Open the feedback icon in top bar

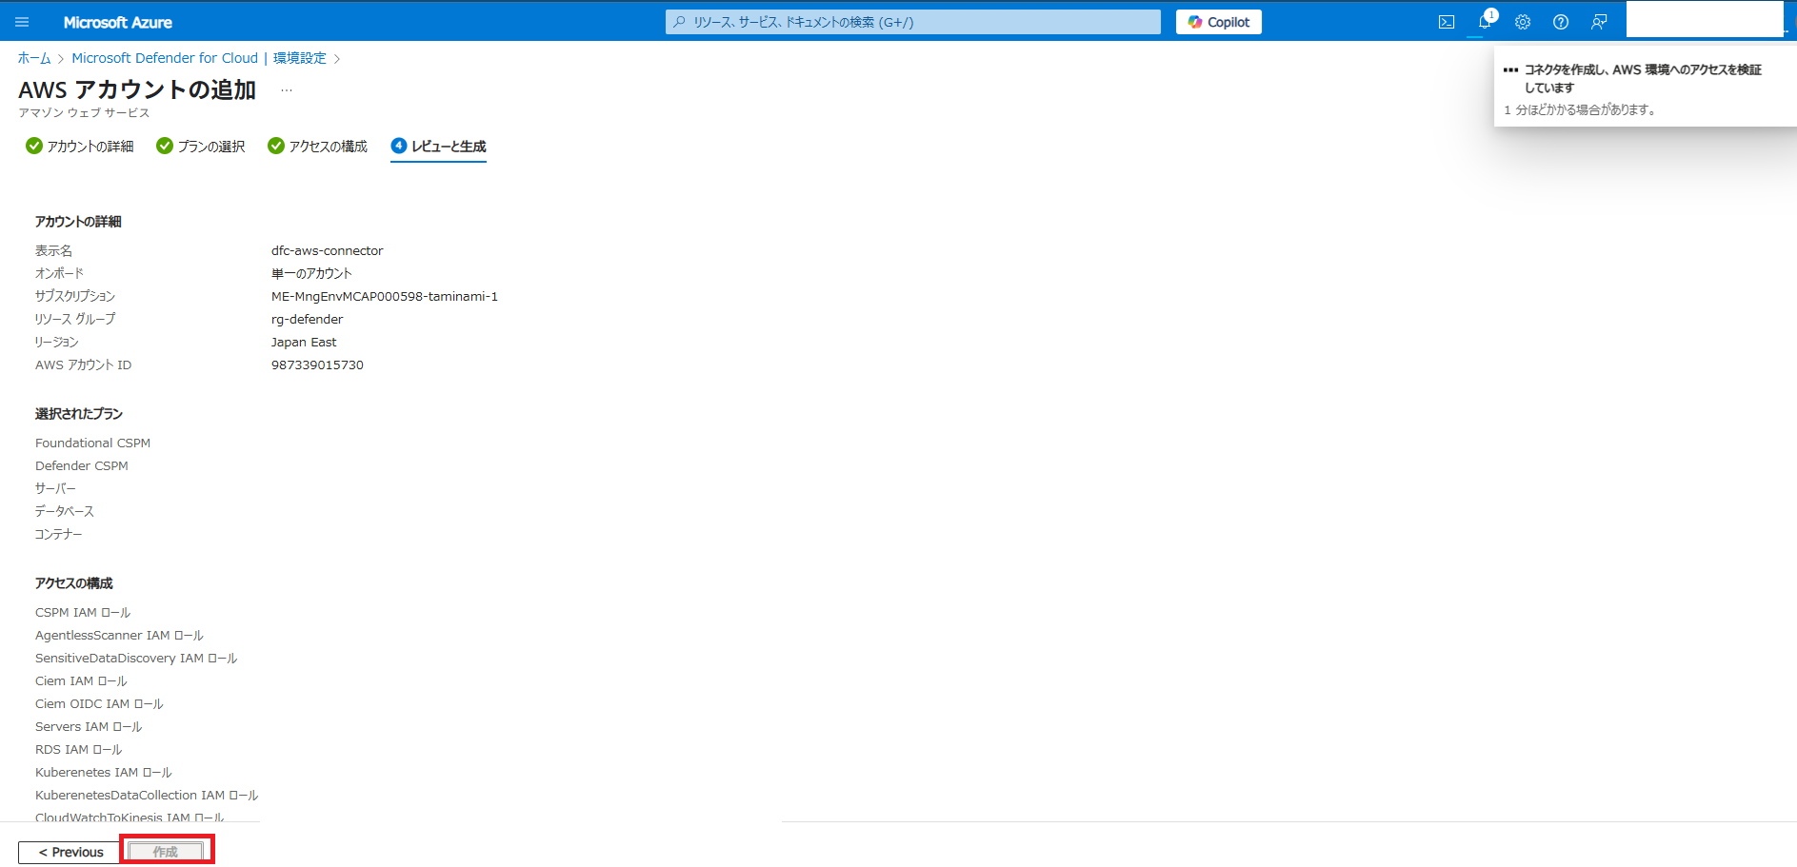pos(1599,22)
